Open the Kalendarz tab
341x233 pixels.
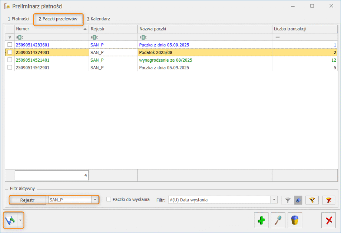pyautogui.click(x=98, y=19)
